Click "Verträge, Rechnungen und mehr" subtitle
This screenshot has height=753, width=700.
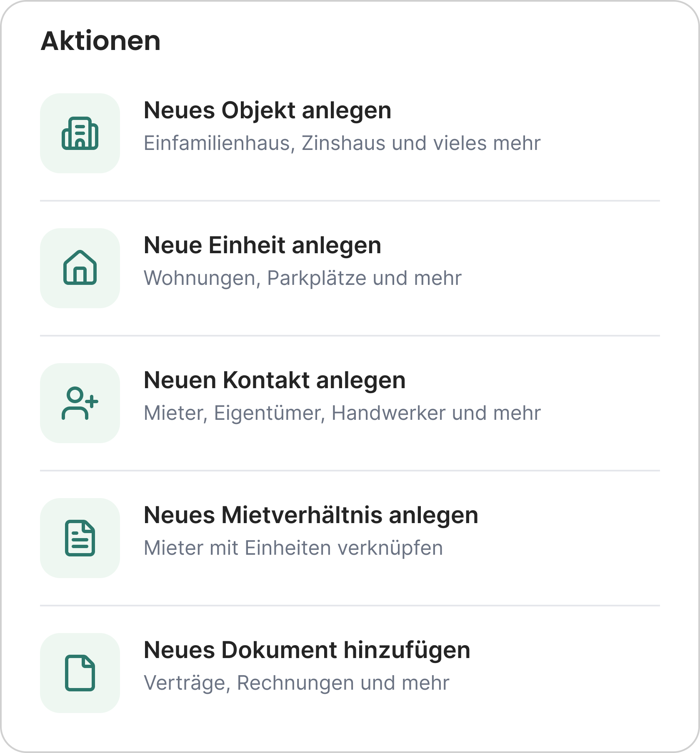point(297,683)
